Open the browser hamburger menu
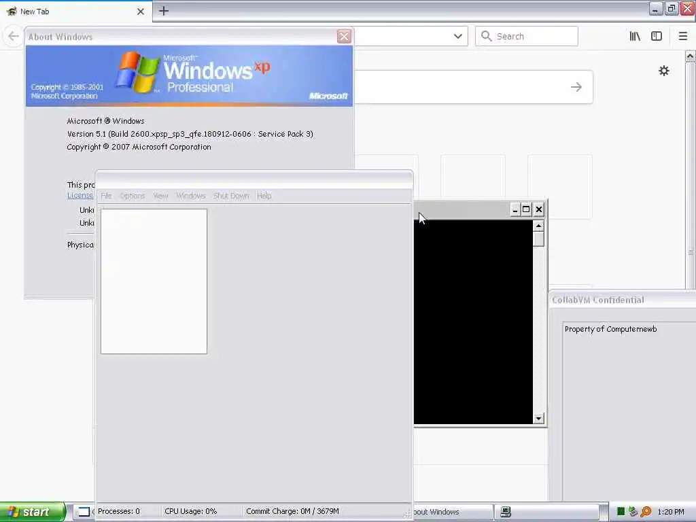The image size is (696, 522). [683, 37]
